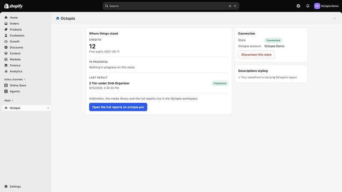Click the Analytics bar chart icon
The height and width of the screenshot is (192, 342).
point(6,71)
